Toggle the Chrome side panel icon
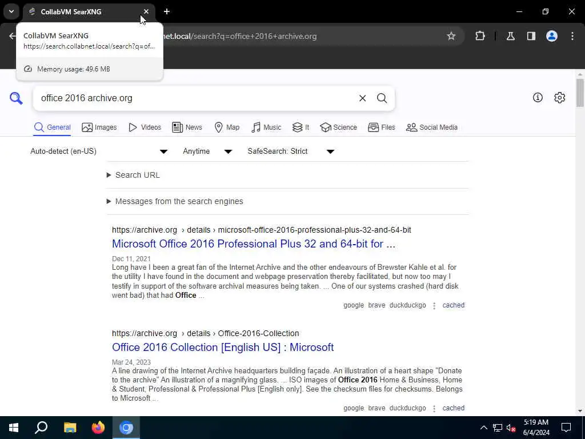The height and width of the screenshot is (439, 585). click(531, 36)
